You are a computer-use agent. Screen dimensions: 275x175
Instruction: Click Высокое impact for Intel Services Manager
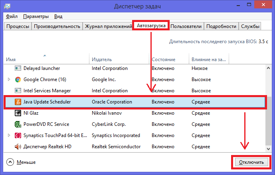201,91
